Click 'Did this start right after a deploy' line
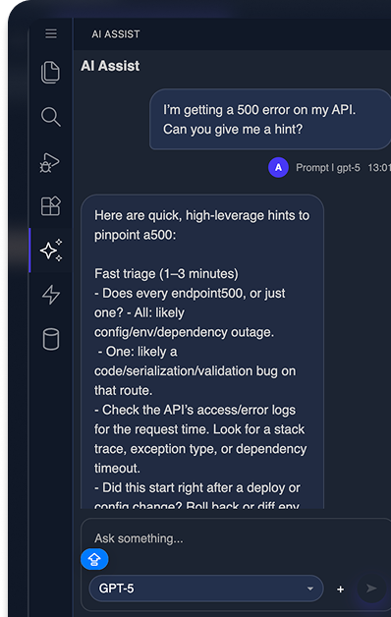The height and width of the screenshot is (617, 391). pos(197,487)
